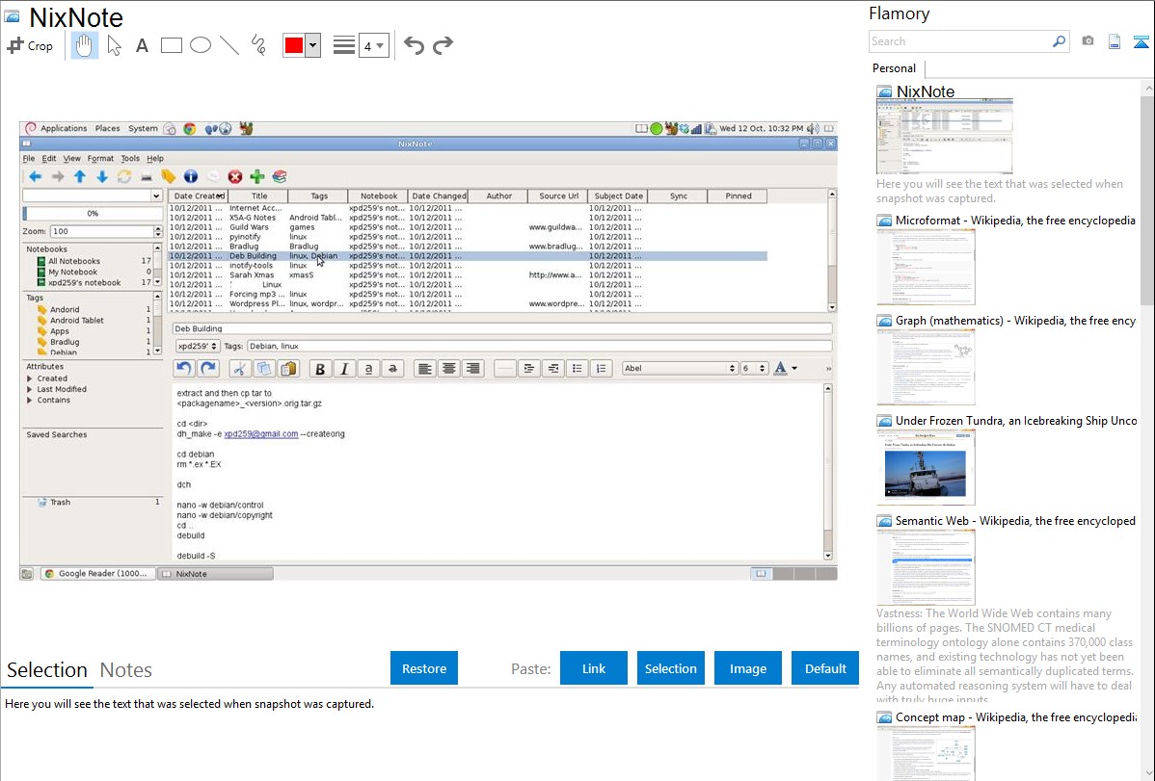The width and height of the screenshot is (1155, 781).
Task: Pick the rectangle shape tool
Action: 172,45
